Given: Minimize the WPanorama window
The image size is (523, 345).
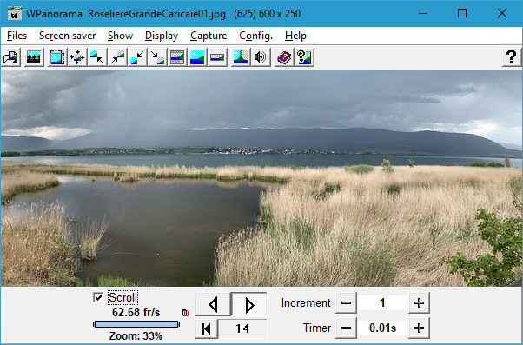Looking at the screenshot, I should (423, 13).
